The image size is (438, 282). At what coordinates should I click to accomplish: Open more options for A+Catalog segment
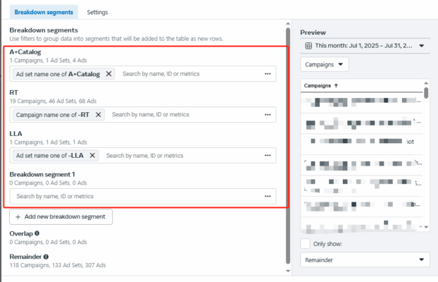[x=268, y=73]
